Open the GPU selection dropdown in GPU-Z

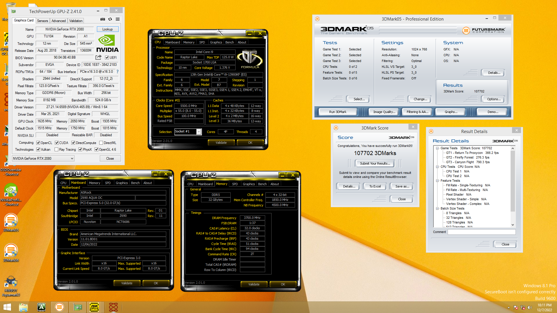coord(43,159)
